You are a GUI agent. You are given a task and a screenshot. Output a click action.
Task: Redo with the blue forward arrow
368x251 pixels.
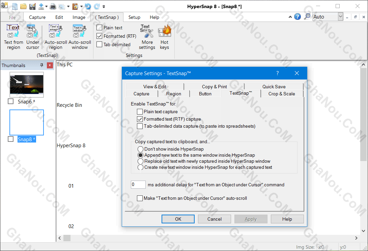(x=97, y=6)
